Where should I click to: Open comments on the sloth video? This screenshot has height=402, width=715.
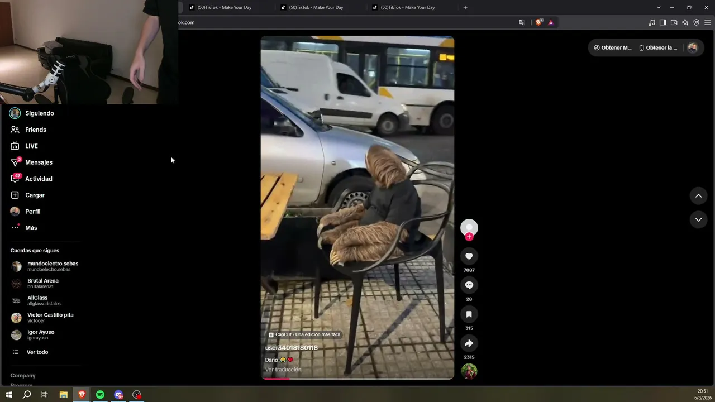click(469, 285)
